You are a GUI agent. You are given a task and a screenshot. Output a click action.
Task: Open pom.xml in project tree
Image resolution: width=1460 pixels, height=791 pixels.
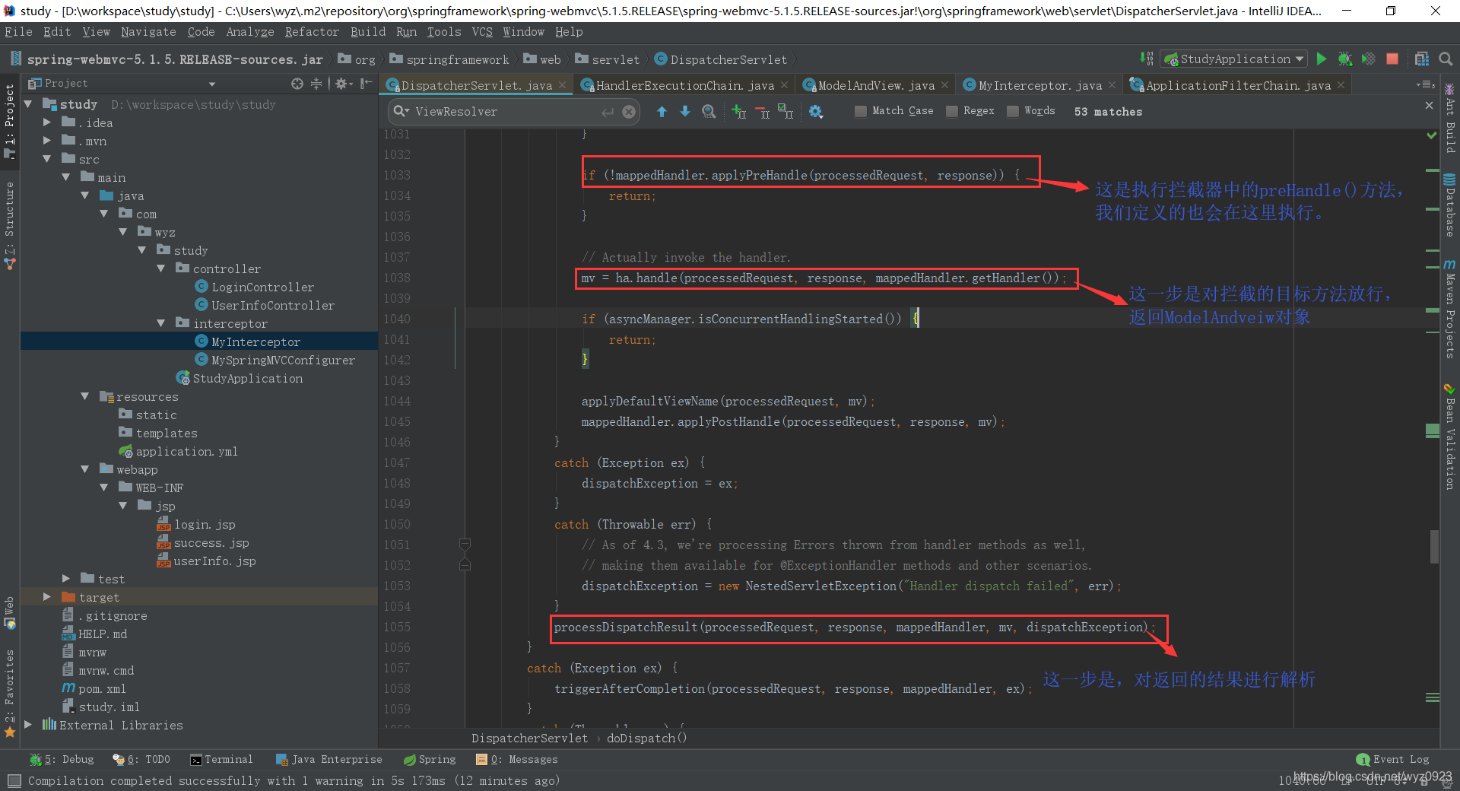point(102,688)
